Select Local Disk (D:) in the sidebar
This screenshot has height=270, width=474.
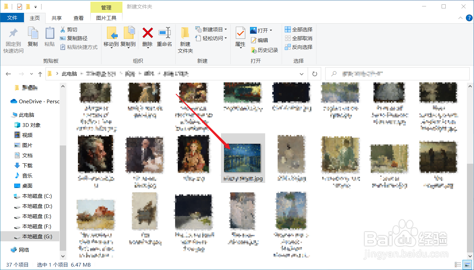pyautogui.click(x=33, y=206)
